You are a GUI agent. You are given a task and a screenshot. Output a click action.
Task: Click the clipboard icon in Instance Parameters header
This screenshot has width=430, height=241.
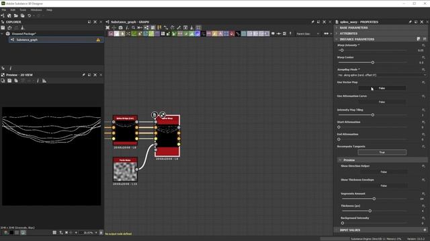point(419,39)
